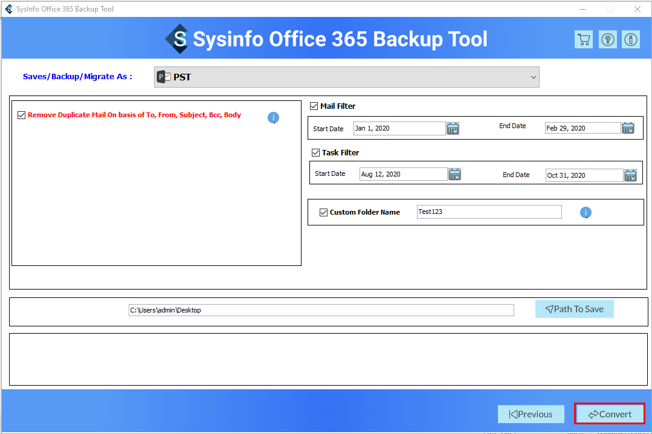This screenshot has height=434, width=652.
Task: Click the save path text field
Action: pyautogui.click(x=321, y=310)
